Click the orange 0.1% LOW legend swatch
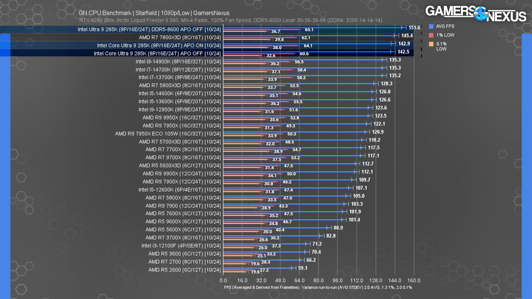The image size is (532, 299). 431,44
